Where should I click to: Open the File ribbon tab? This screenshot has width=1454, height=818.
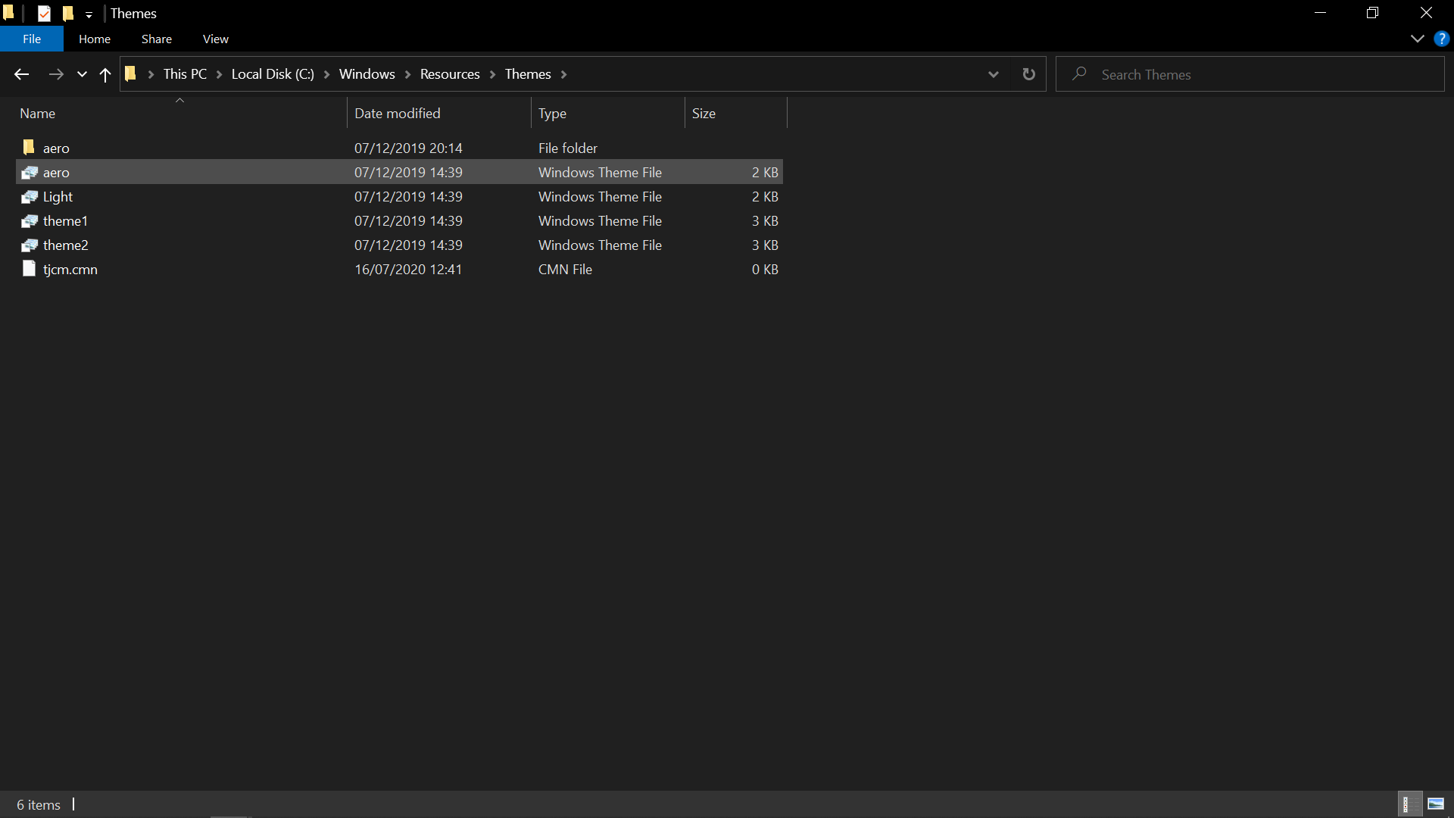pos(32,39)
